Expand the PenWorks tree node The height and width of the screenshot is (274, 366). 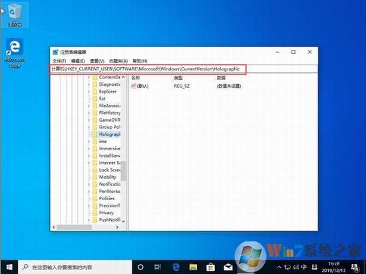pos(89,192)
